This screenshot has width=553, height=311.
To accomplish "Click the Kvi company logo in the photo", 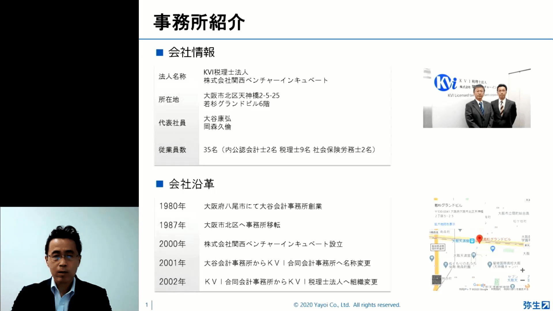I will pyautogui.click(x=445, y=83).
